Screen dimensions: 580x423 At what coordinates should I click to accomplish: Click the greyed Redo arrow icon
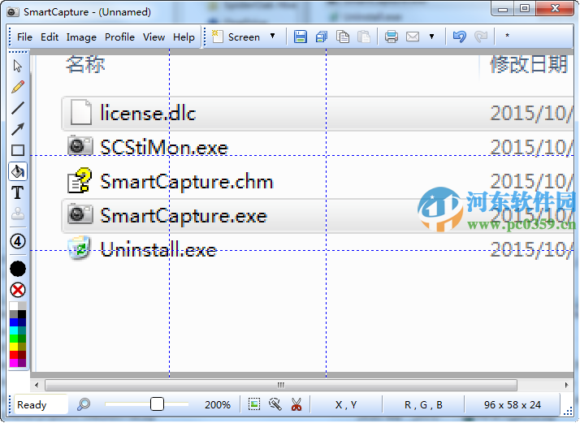click(x=481, y=37)
